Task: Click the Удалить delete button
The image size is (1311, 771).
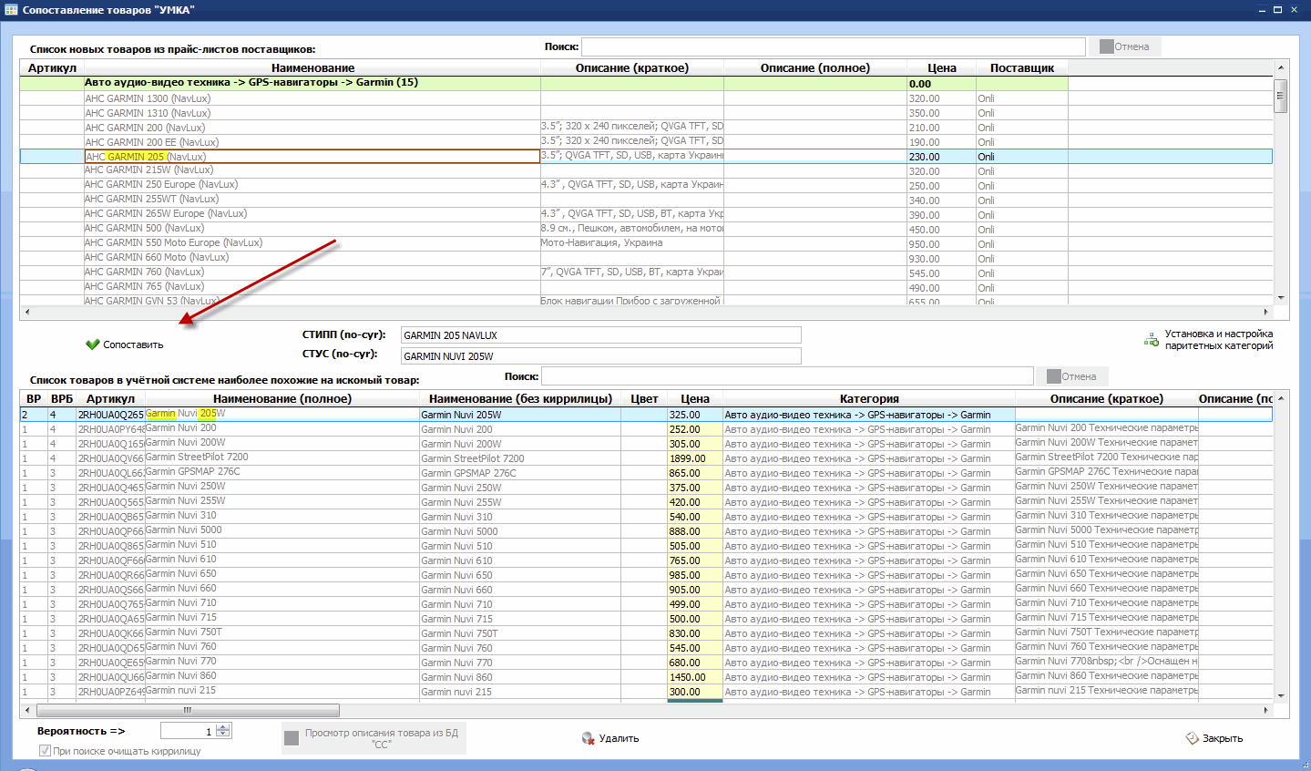Action: click(x=610, y=738)
